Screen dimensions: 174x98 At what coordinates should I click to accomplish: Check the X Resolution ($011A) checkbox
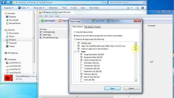pos(82,66)
